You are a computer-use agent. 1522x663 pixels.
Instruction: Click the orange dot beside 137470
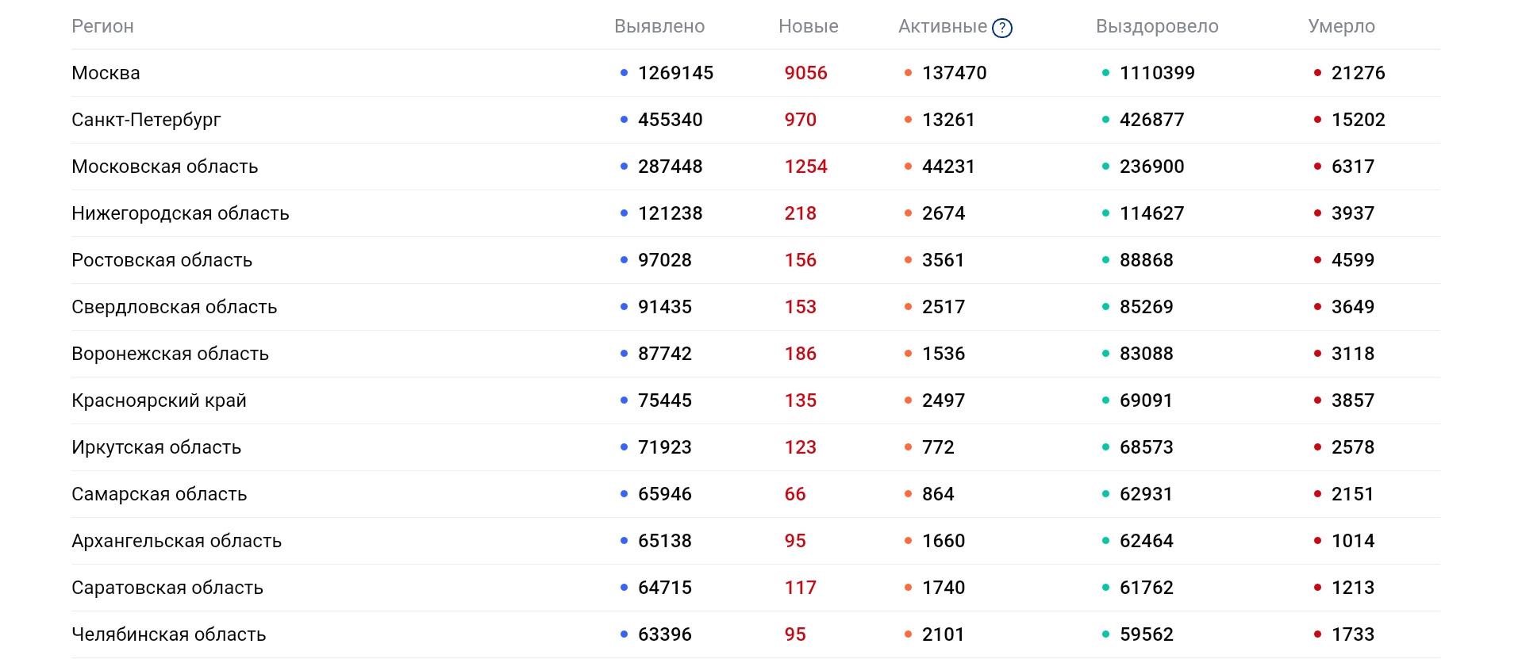908,73
